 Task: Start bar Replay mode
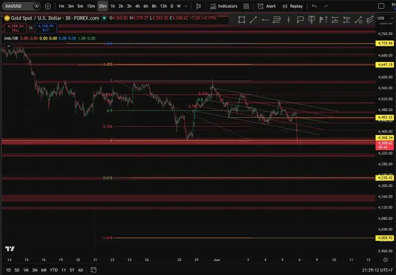(293, 6)
